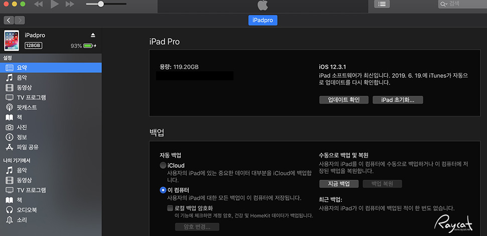Click the book icon under 나의 기기에서

click(x=10, y=200)
